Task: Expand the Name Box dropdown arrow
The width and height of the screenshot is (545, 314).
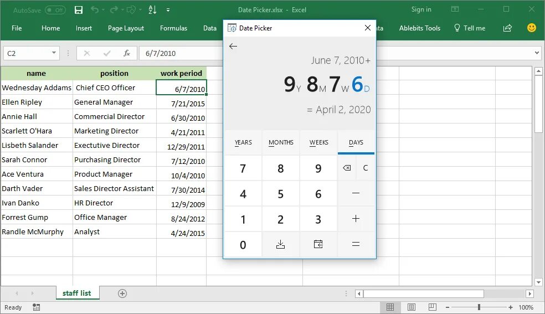Action: 54,53
